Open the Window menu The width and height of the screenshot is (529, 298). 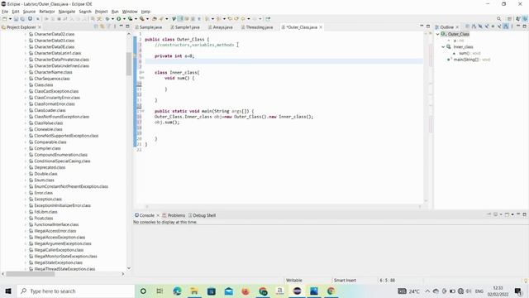coord(130,12)
